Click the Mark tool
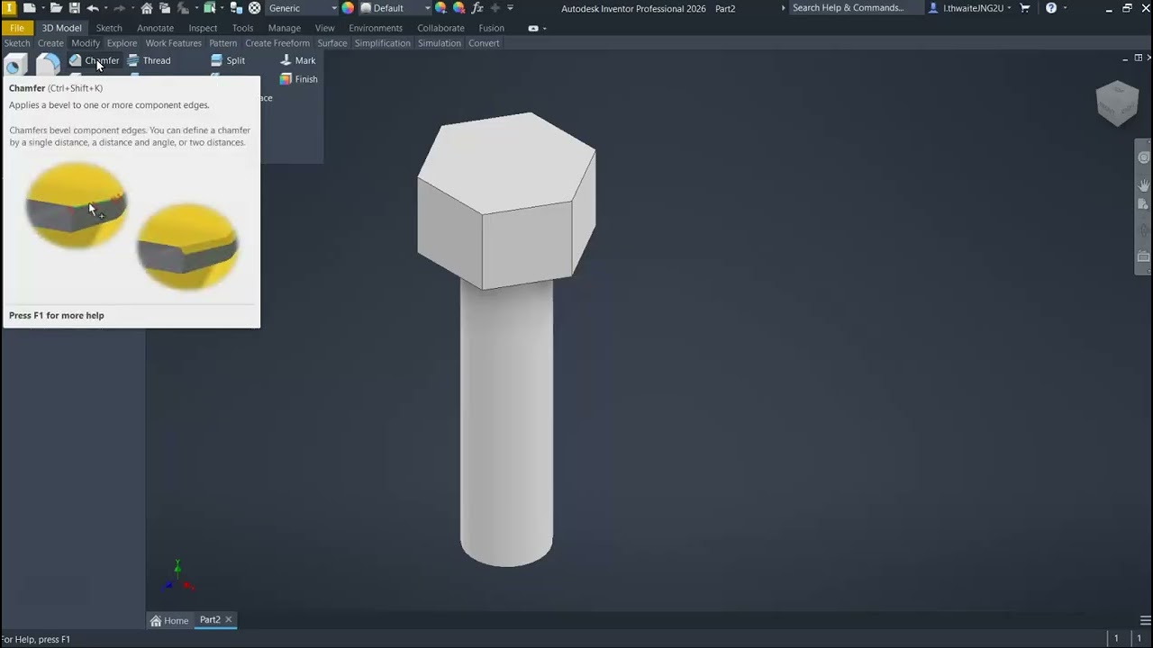Screen dimensions: 1153x648 pyautogui.click(x=298, y=60)
